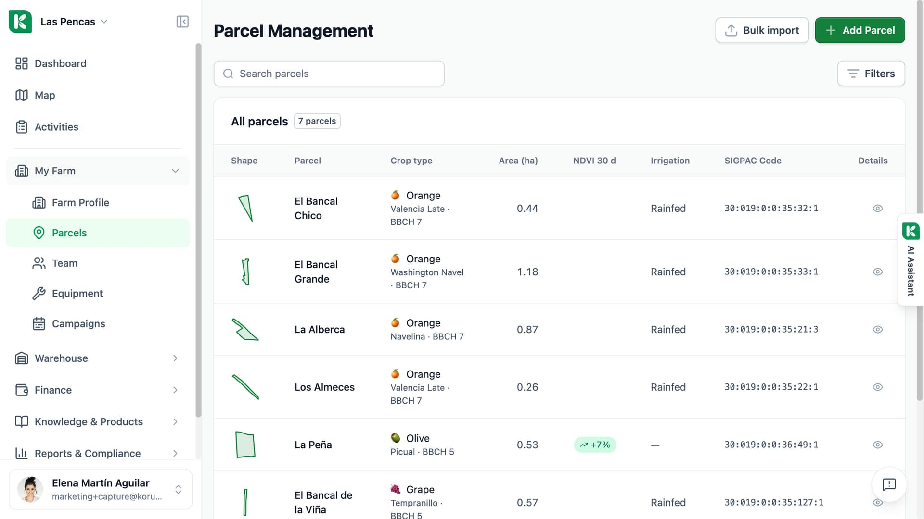Click the Los Almeces parcel shape thumbnail
924x519 pixels.
click(245, 387)
